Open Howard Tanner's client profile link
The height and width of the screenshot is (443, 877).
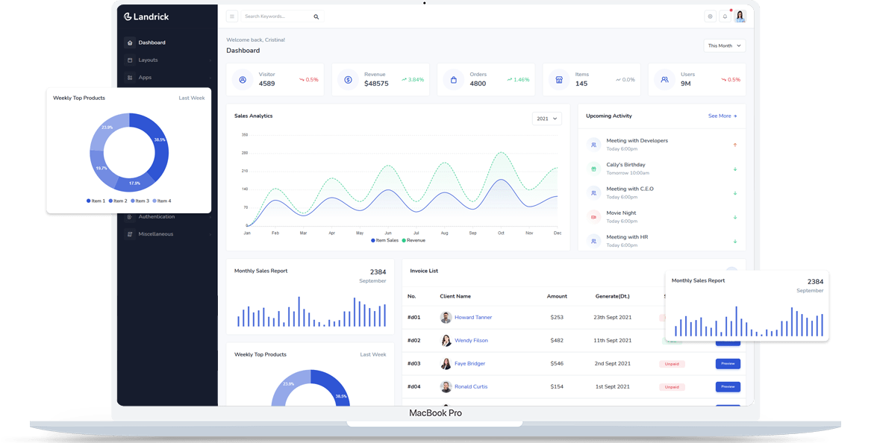click(x=472, y=317)
